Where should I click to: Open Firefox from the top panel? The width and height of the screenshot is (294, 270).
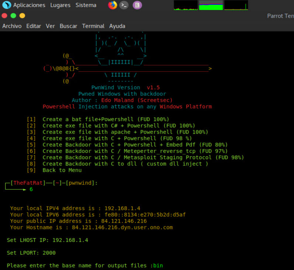113,5
